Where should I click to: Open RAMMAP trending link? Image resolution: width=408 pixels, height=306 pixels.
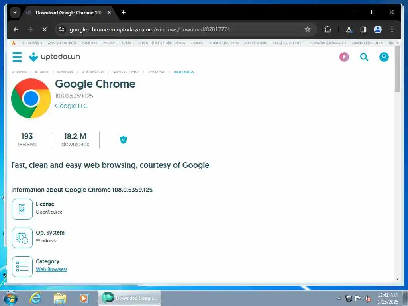(197, 43)
